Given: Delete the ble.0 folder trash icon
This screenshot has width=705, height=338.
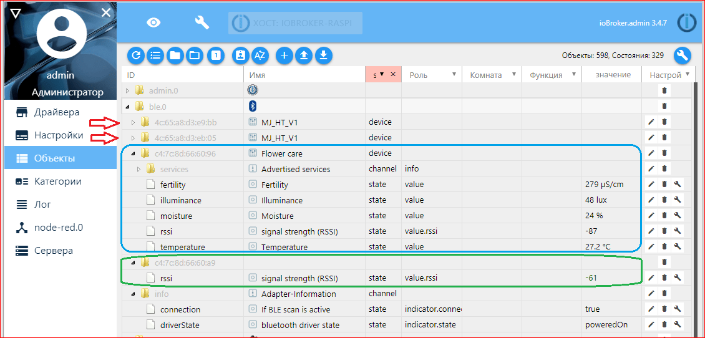Looking at the screenshot, I should pos(664,106).
